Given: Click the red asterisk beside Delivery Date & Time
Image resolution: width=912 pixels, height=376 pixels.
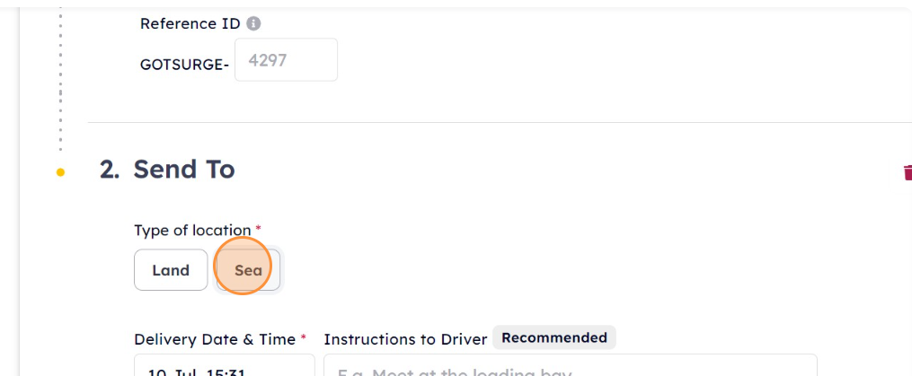Looking at the screenshot, I should point(303,337).
